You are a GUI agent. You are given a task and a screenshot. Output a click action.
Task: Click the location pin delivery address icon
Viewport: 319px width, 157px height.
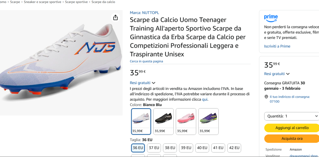(x=266, y=97)
